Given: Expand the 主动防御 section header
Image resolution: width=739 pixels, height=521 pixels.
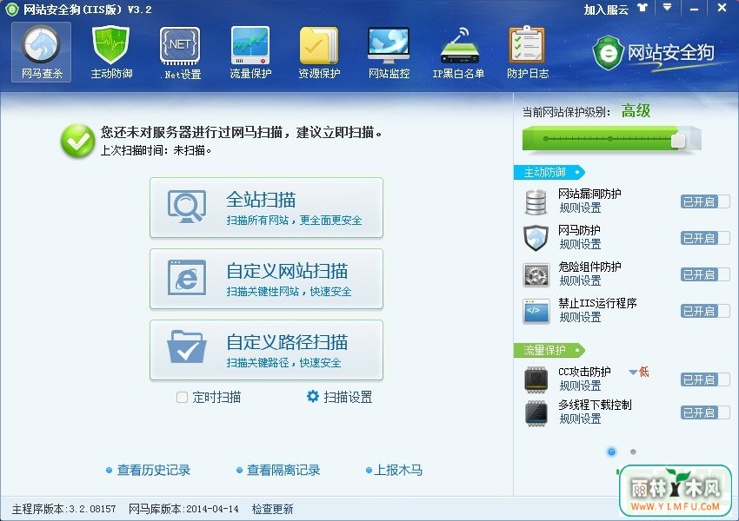Looking at the screenshot, I should (549, 172).
